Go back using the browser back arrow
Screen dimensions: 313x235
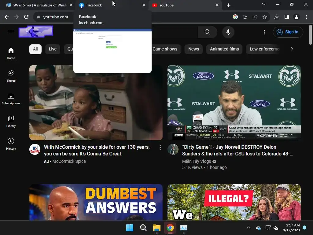tap(7, 17)
